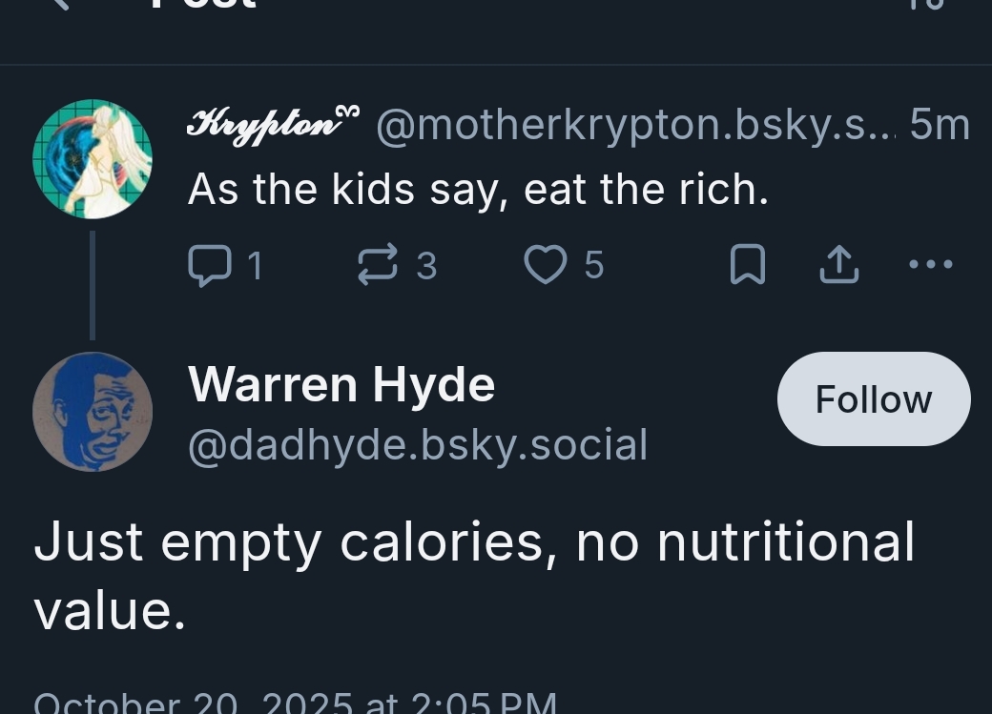This screenshot has height=714, width=992.
Task: Open the three-dot more options menu
Action: 930,264
